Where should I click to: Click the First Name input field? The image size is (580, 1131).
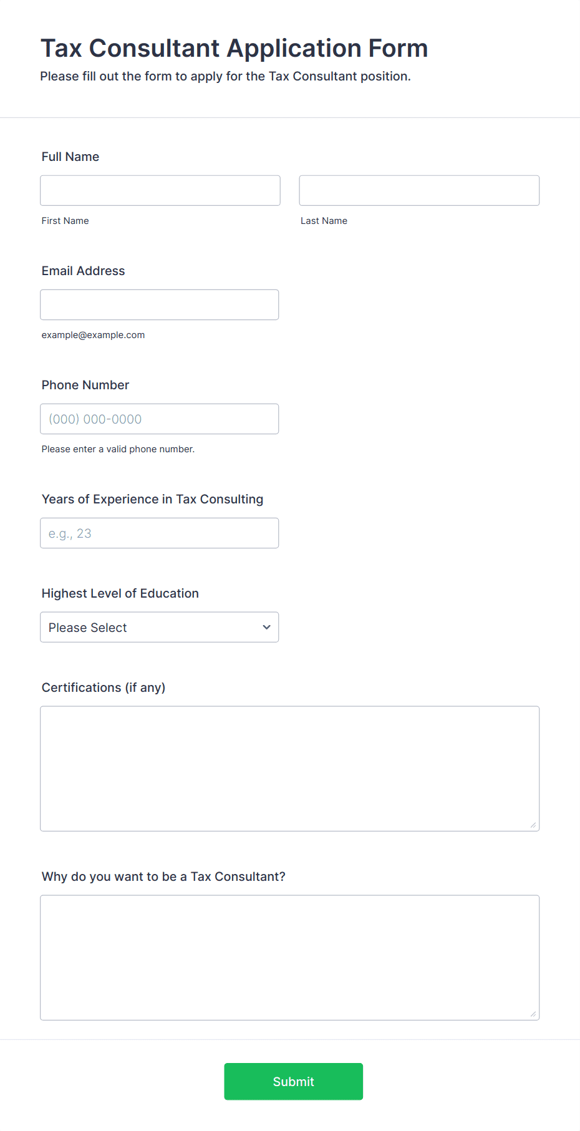pyautogui.click(x=160, y=190)
